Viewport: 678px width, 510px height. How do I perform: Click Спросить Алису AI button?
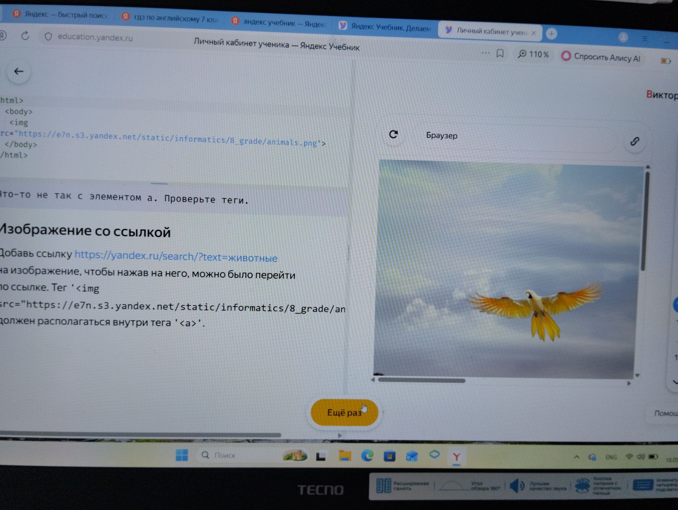pyautogui.click(x=601, y=56)
